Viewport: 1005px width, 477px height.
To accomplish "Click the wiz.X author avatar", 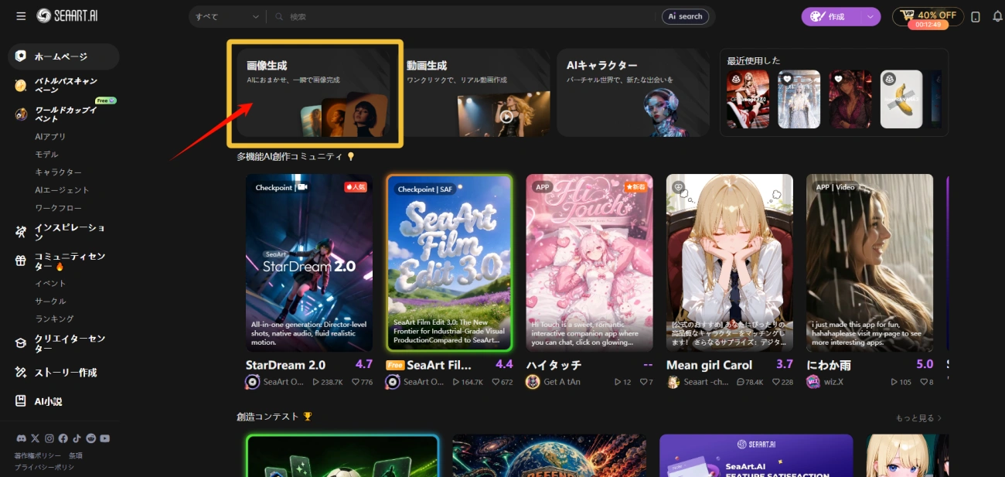I will 813,382.
